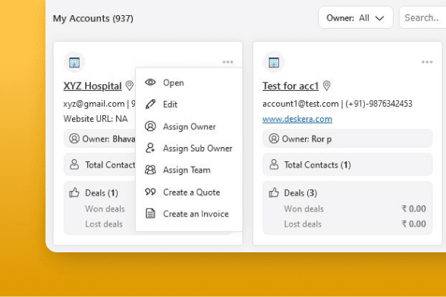Open the www.deskera.com link
The height and width of the screenshot is (297, 446).
tap(297, 119)
